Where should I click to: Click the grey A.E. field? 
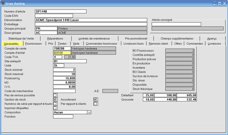tap(110, 91)
